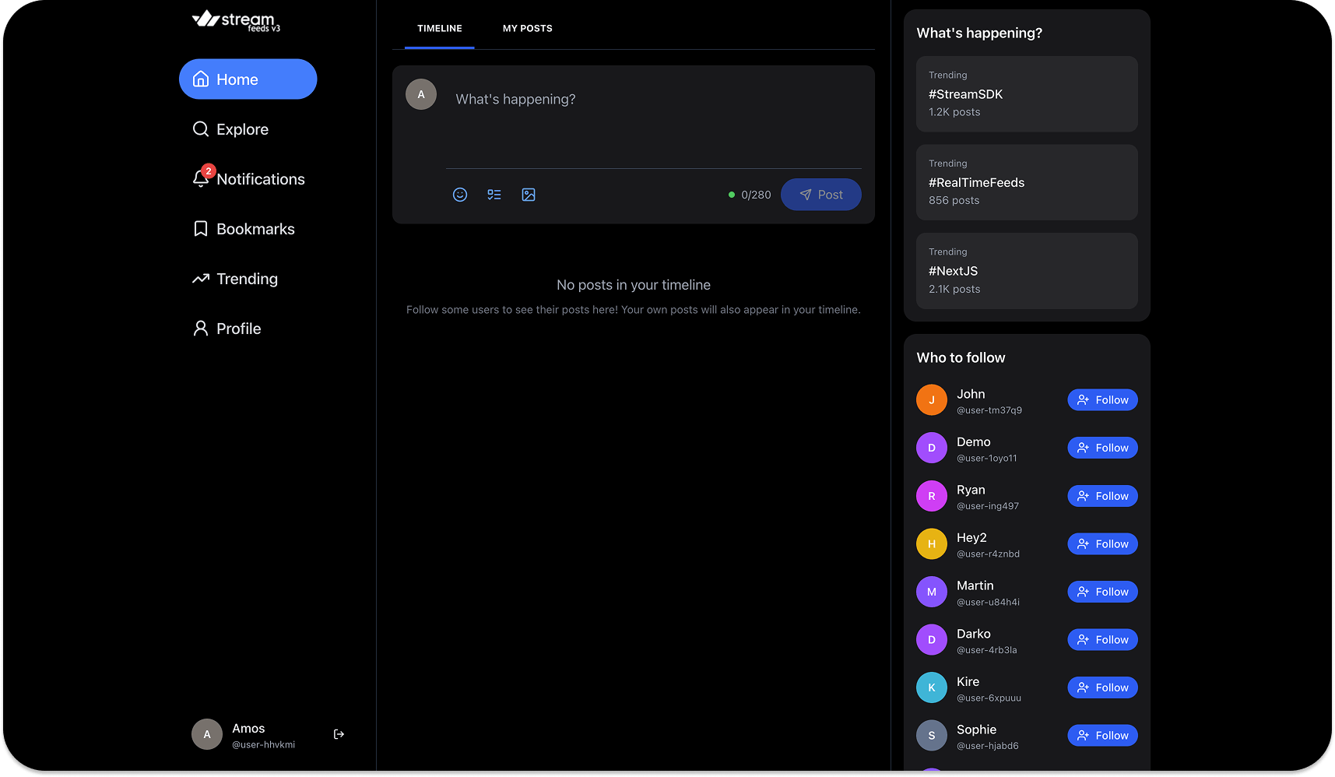Open the Home sidebar item
Image resolution: width=1335 pixels, height=777 pixels.
(x=248, y=79)
